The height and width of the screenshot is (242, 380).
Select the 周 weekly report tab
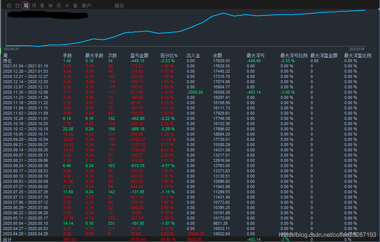26,6
